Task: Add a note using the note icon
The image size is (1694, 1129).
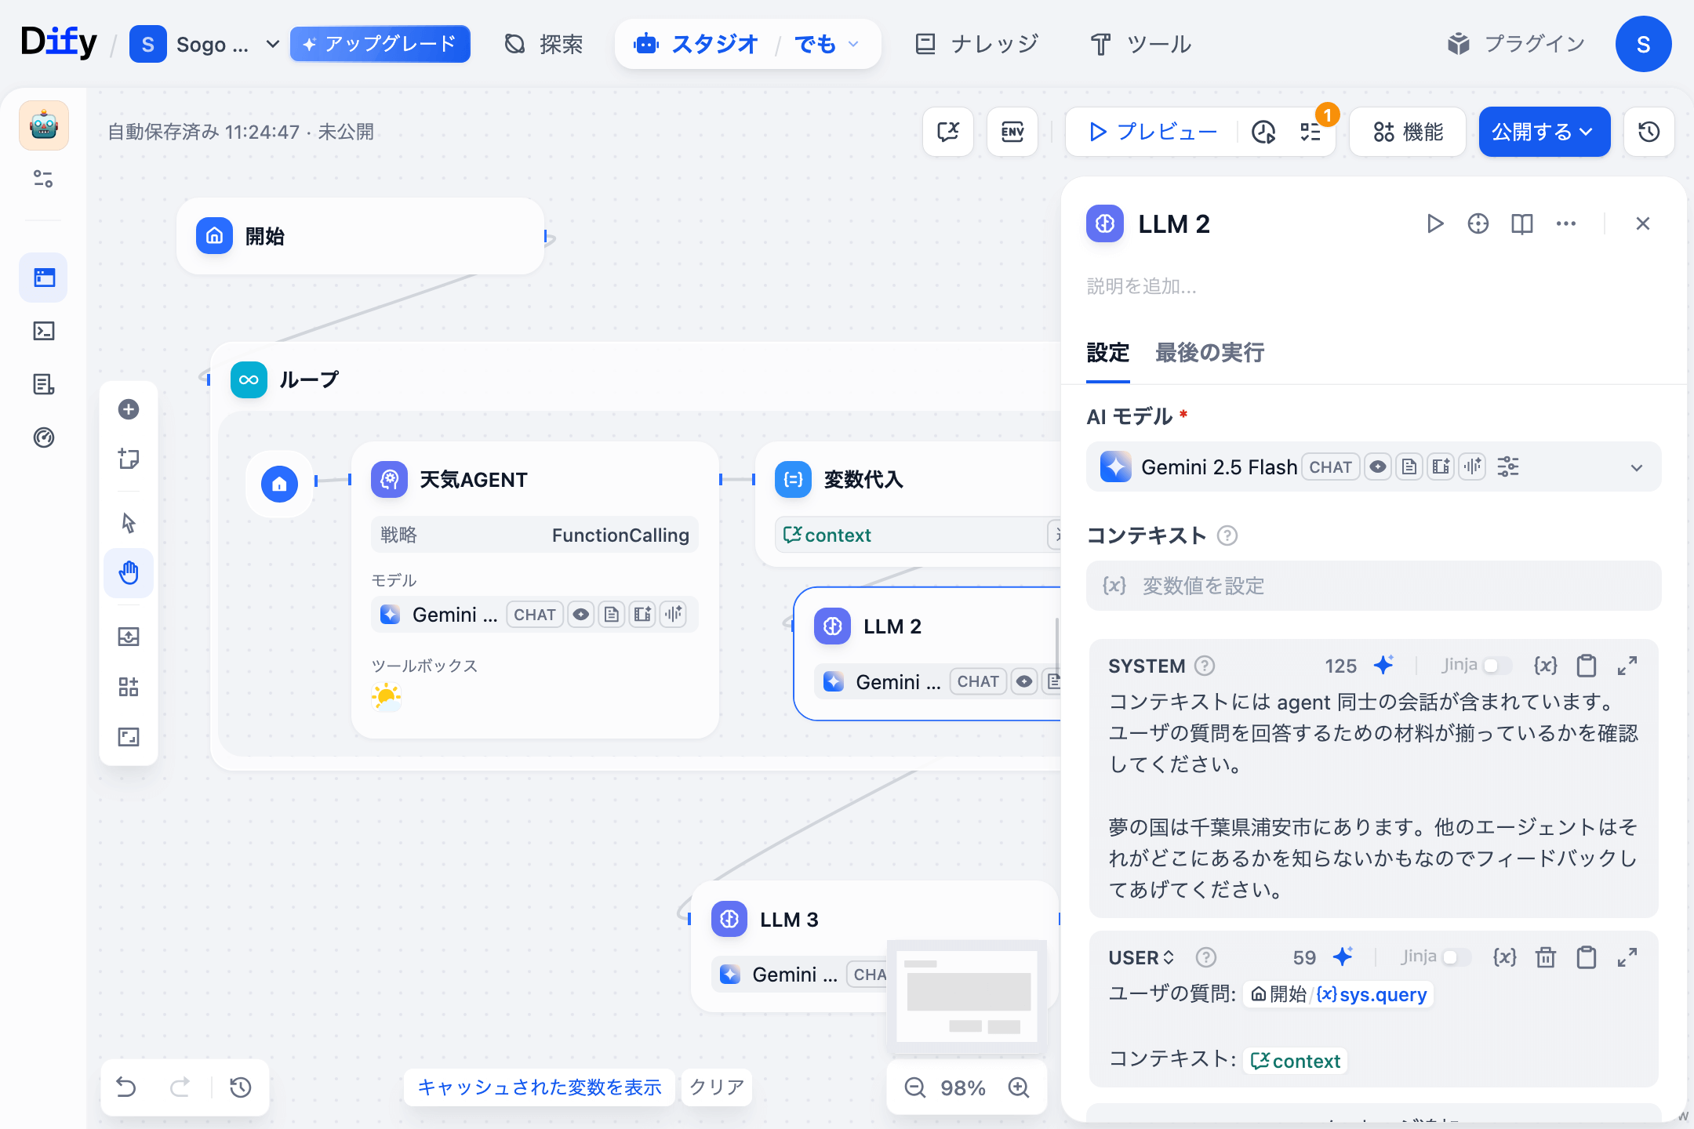Action: tap(129, 459)
